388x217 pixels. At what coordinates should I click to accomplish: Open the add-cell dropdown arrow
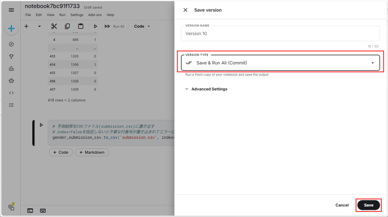click(39, 26)
